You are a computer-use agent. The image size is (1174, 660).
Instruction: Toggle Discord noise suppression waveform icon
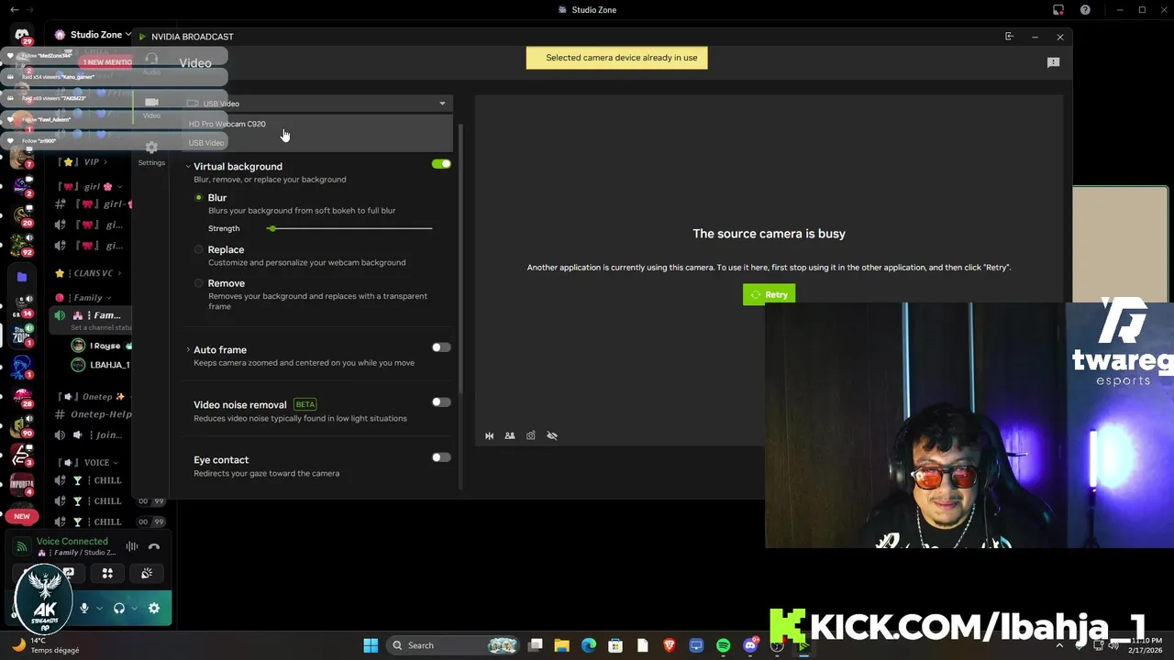point(132,547)
